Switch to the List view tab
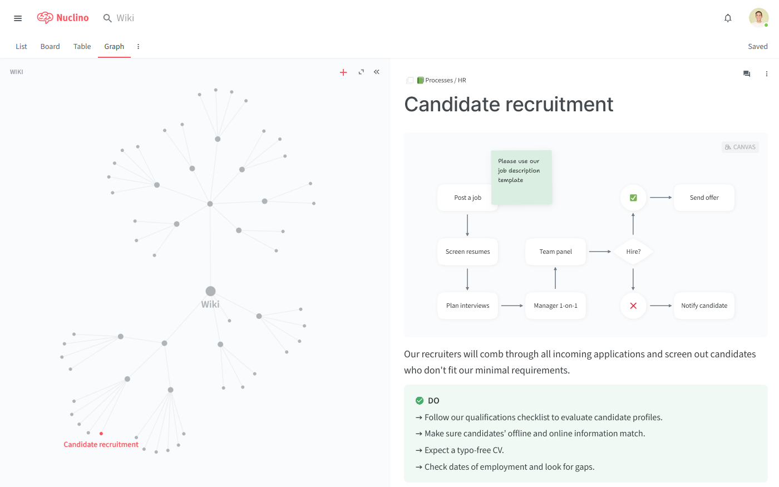The image size is (779, 487). [x=21, y=47]
